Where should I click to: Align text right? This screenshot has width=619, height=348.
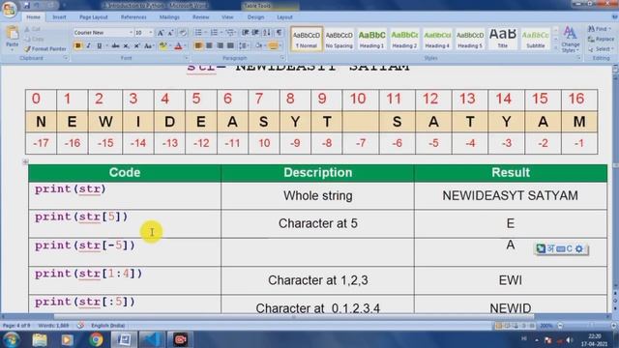pyautogui.click(x=220, y=45)
